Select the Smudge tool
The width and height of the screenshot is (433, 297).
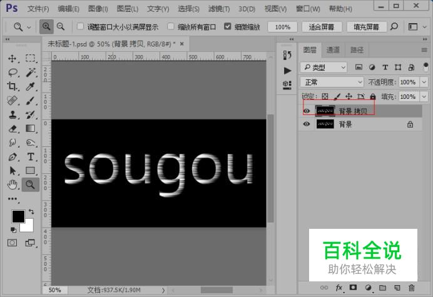pyautogui.click(x=12, y=143)
